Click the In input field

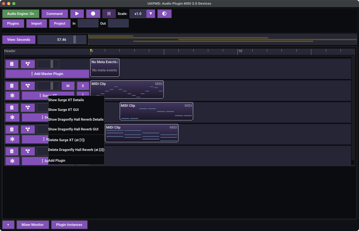coord(88,23)
